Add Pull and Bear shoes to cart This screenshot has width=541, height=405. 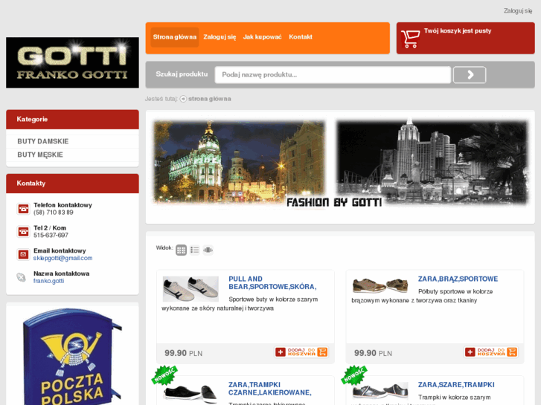(x=301, y=352)
